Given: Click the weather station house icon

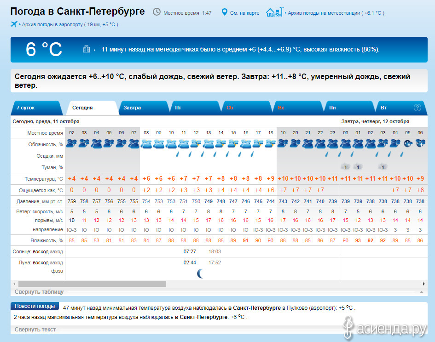Looking at the screenshot, I should (x=275, y=12).
